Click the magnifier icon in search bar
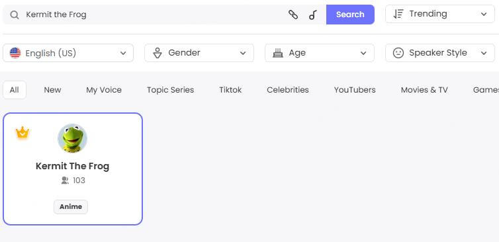This screenshot has height=242, width=499. point(15,15)
